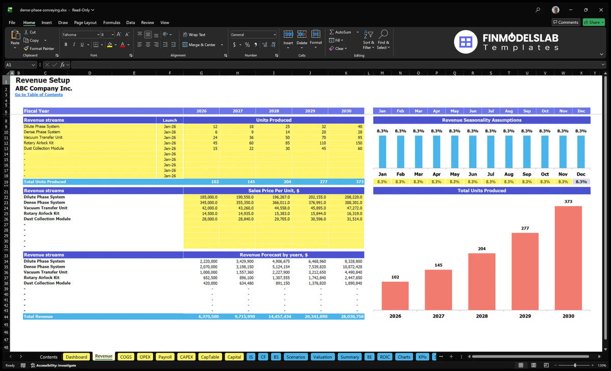This screenshot has height=371, width=611.
Task: Open Find & Select magnifier
Action: [x=384, y=34]
